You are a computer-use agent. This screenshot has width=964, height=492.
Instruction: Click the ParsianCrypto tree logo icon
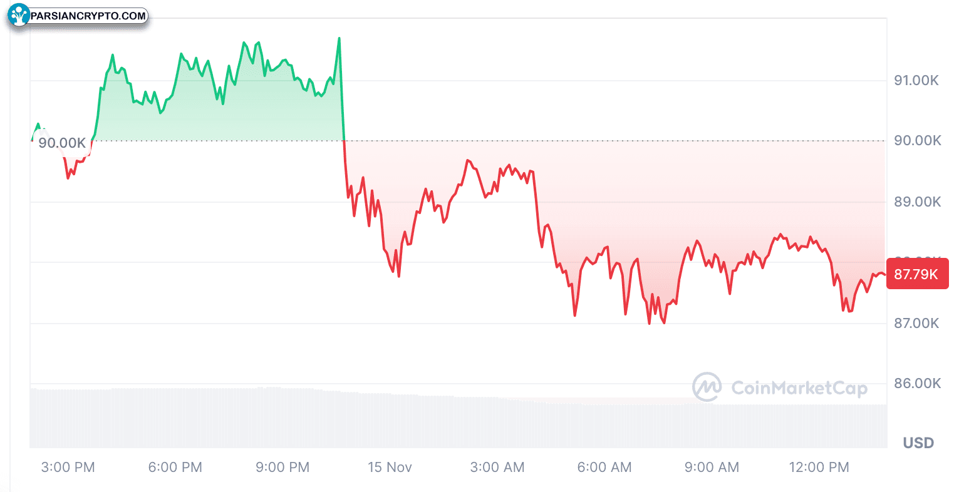(19, 16)
